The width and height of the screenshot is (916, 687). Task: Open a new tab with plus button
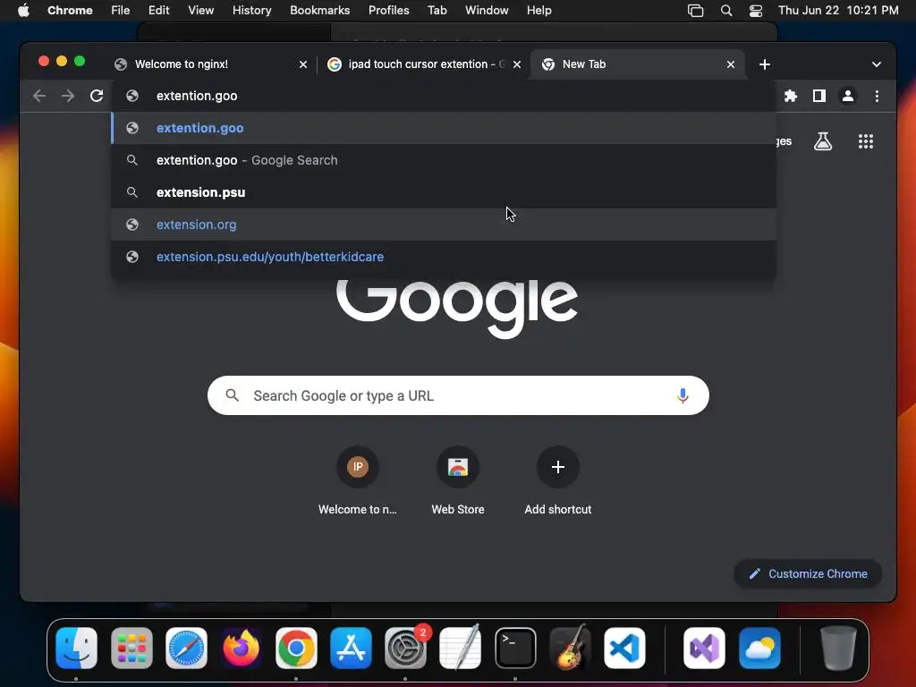click(x=764, y=64)
